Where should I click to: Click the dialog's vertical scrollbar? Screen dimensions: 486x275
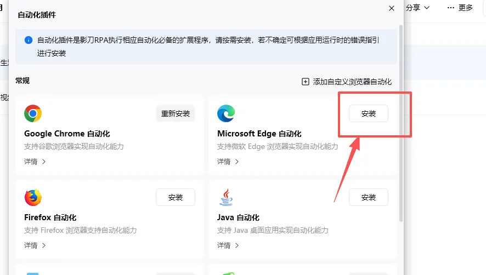[x=401, y=123]
